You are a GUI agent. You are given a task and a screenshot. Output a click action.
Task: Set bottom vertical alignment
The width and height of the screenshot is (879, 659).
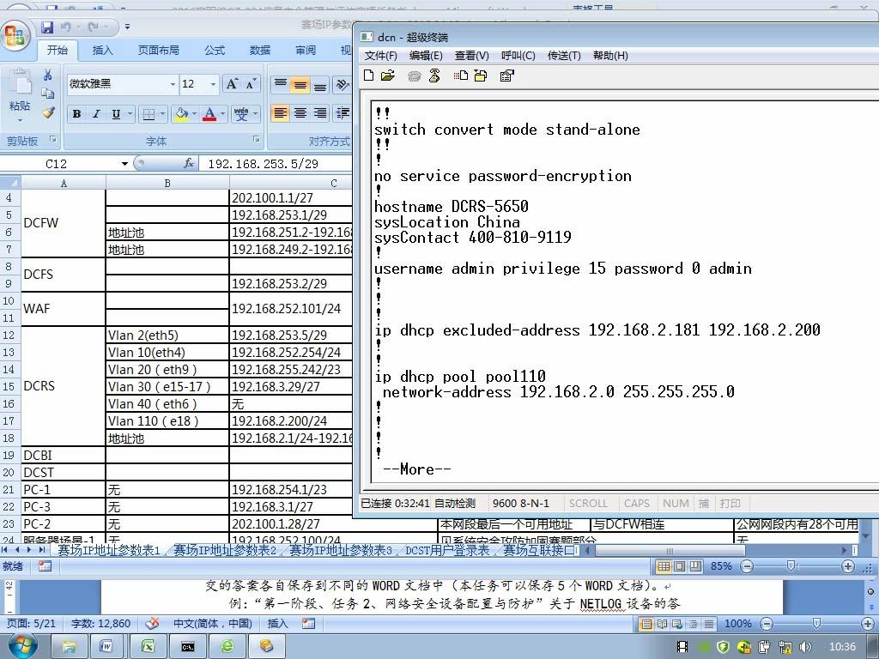coord(319,85)
